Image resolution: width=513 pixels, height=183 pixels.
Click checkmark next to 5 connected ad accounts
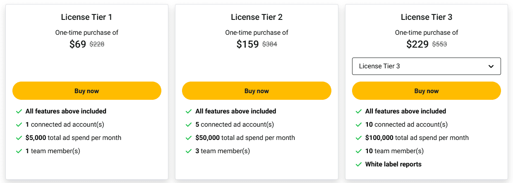(189, 125)
